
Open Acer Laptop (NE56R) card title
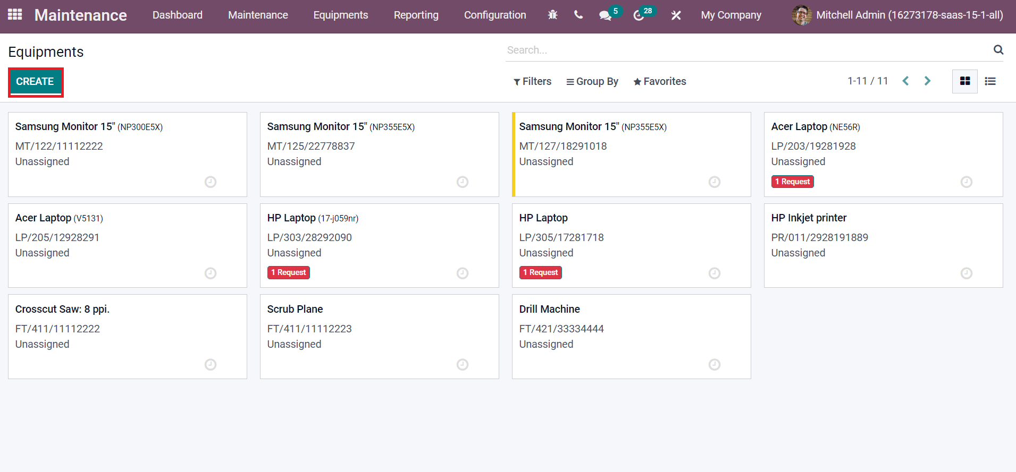[x=816, y=127]
